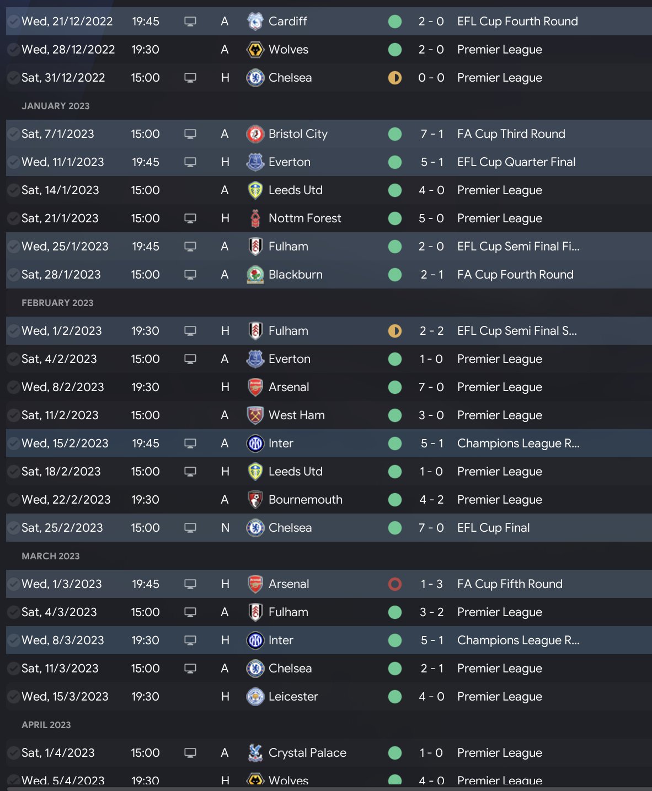Image resolution: width=652 pixels, height=791 pixels.
Task: Click the Leicester team name
Action: point(293,697)
